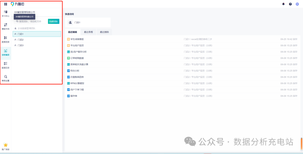Image resolution: width=303 pixels, height=154 pixels.
Task: Switch to the 最近查看 tab
Action: click(88, 32)
